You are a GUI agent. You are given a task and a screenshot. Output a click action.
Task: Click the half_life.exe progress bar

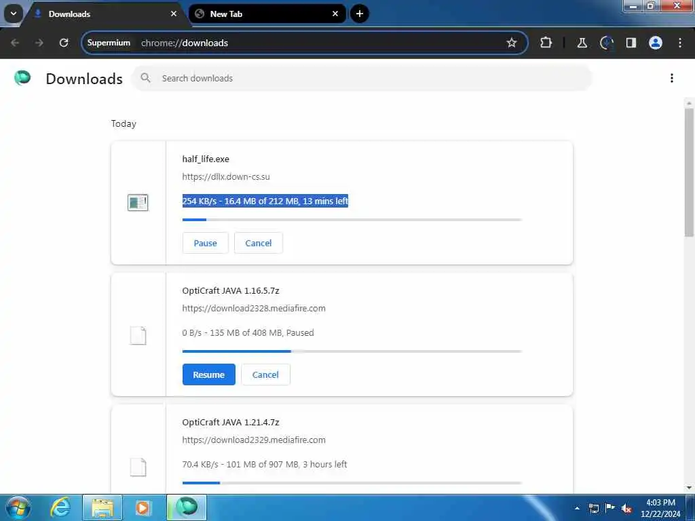tap(352, 220)
